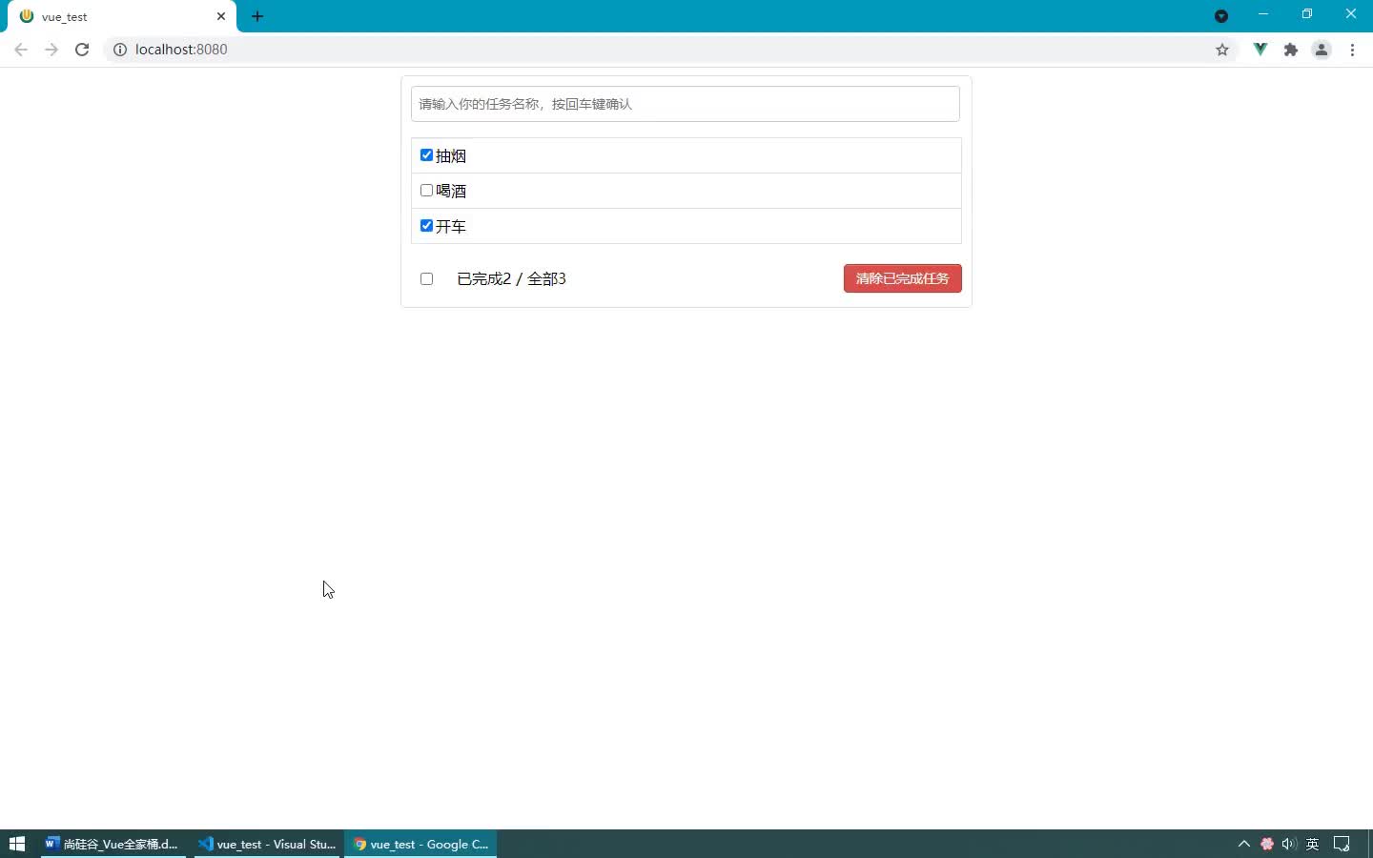This screenshot has height=858, width=1373.
Task: Open the Windows Start menu
Action: click(x=16, y=844)
